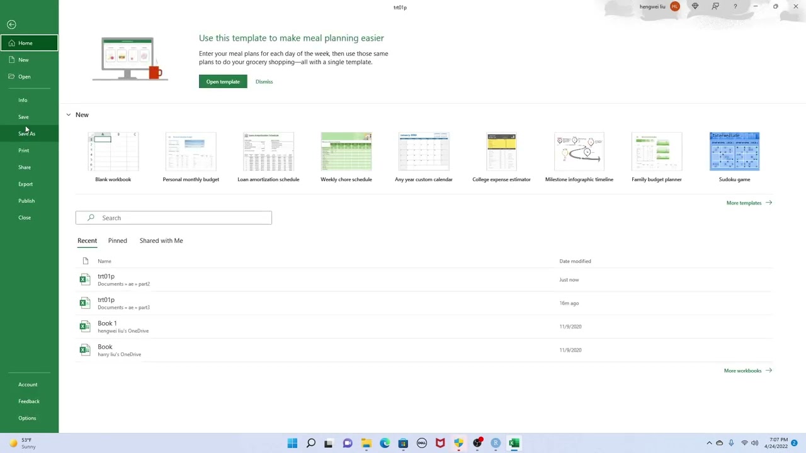The width and height of the screenshot is (806, 453).
Task: Click in the Search box
Action: [174, 218]
